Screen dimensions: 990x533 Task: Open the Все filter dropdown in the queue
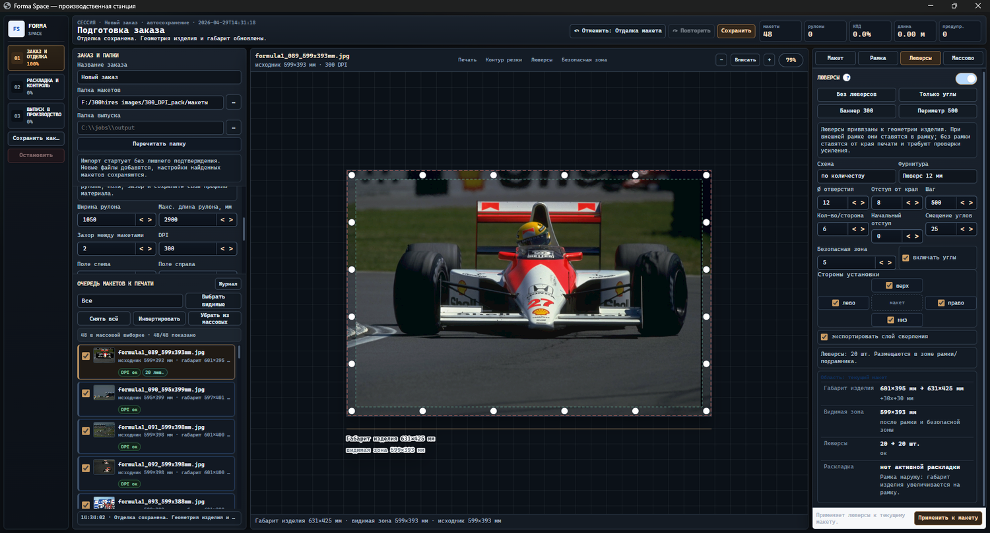tap(129, 301)
